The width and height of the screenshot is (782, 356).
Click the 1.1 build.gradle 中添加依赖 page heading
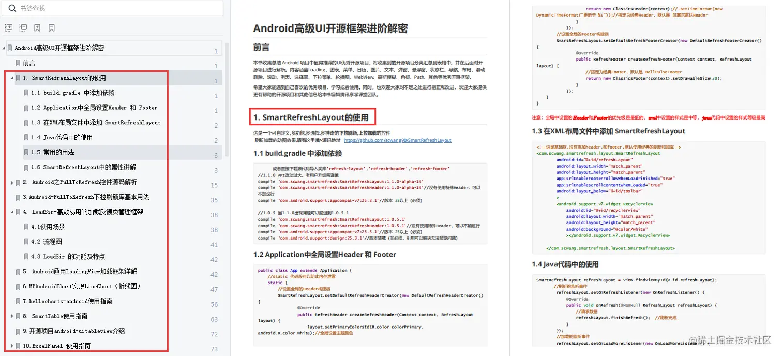click(297, 153)
